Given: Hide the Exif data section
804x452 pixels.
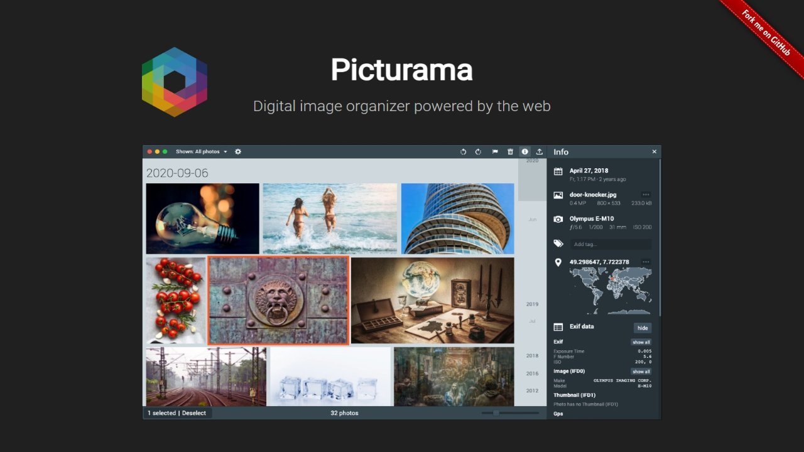Looking at the screenshot, I should coord(643,328).
